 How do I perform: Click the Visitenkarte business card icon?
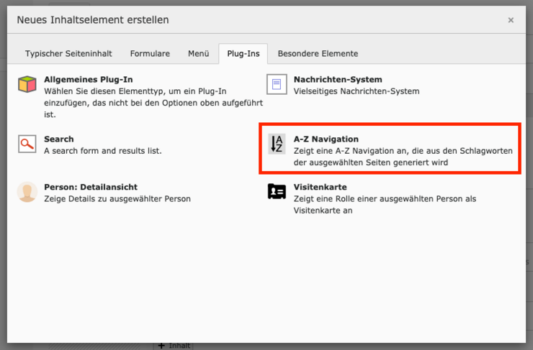[x=277, y=192]
